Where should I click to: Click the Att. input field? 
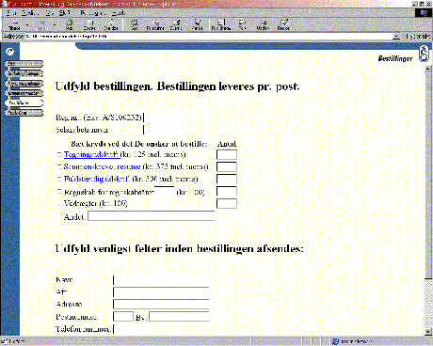pos(161,291)
